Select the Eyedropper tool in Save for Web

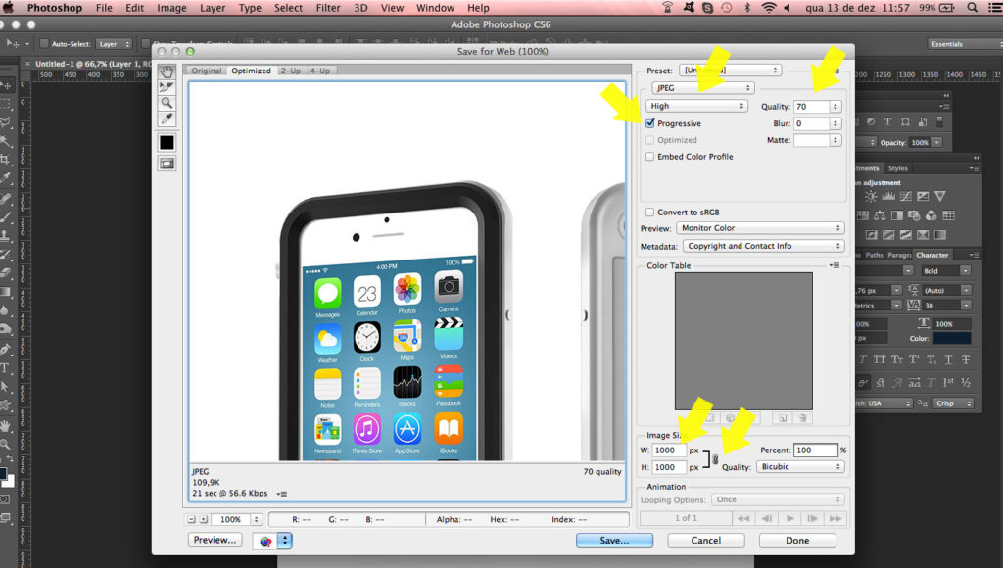click(167, 118)
